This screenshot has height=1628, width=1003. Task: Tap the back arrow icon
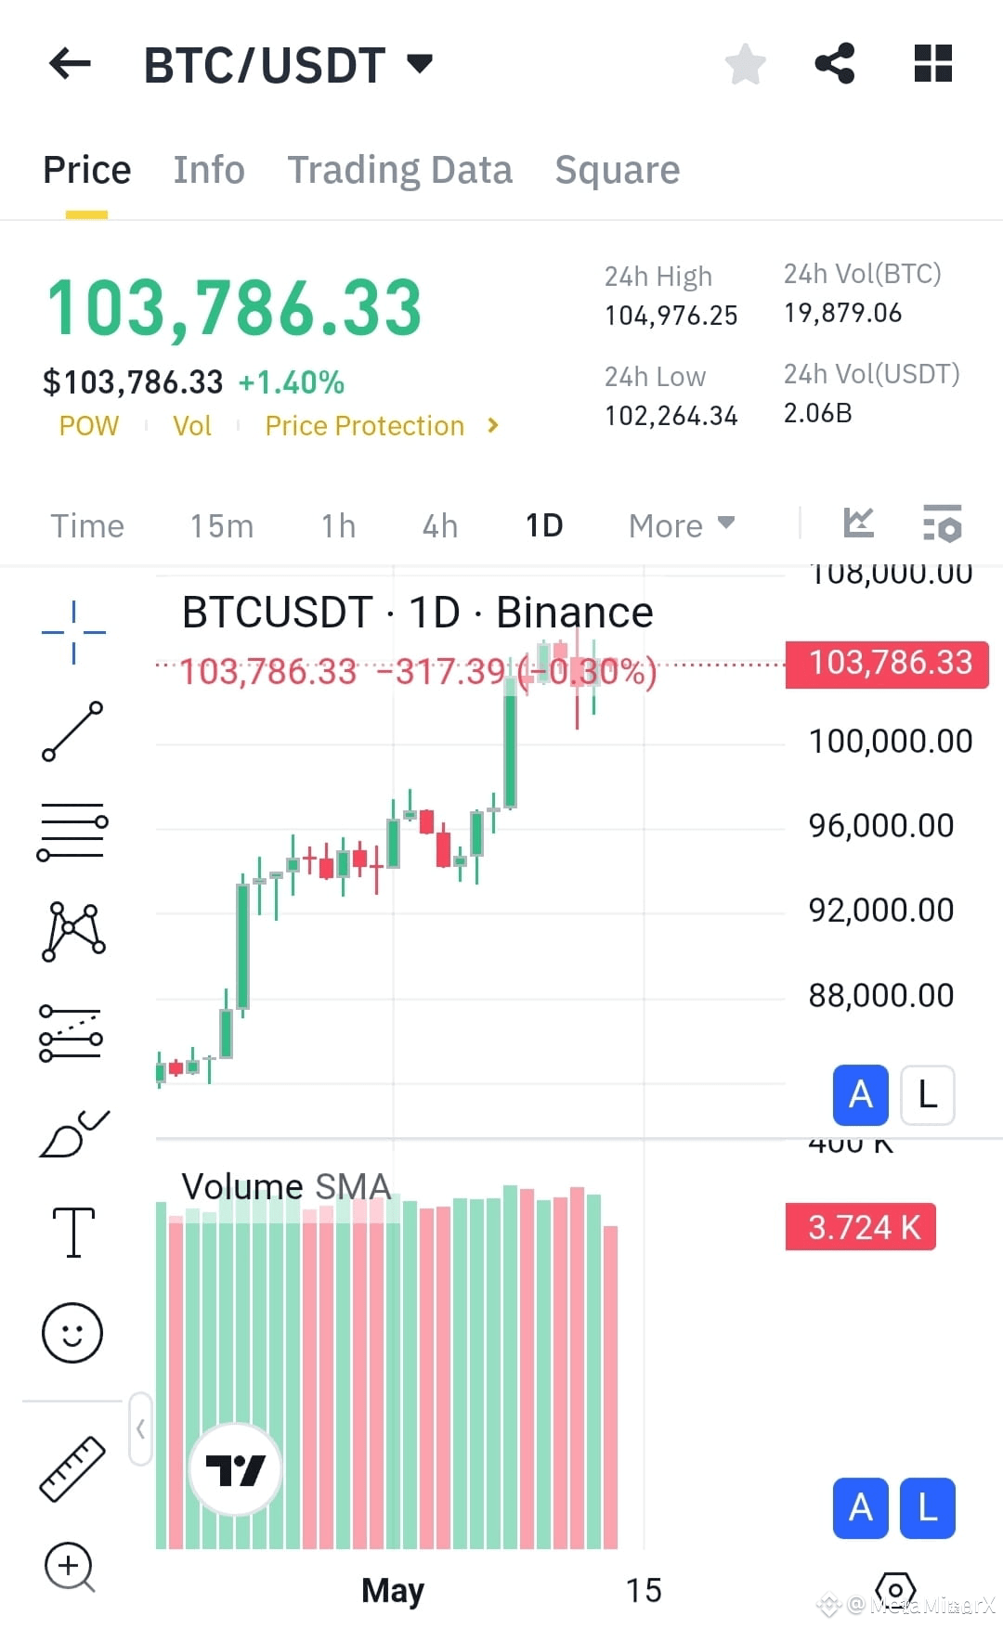70,64
